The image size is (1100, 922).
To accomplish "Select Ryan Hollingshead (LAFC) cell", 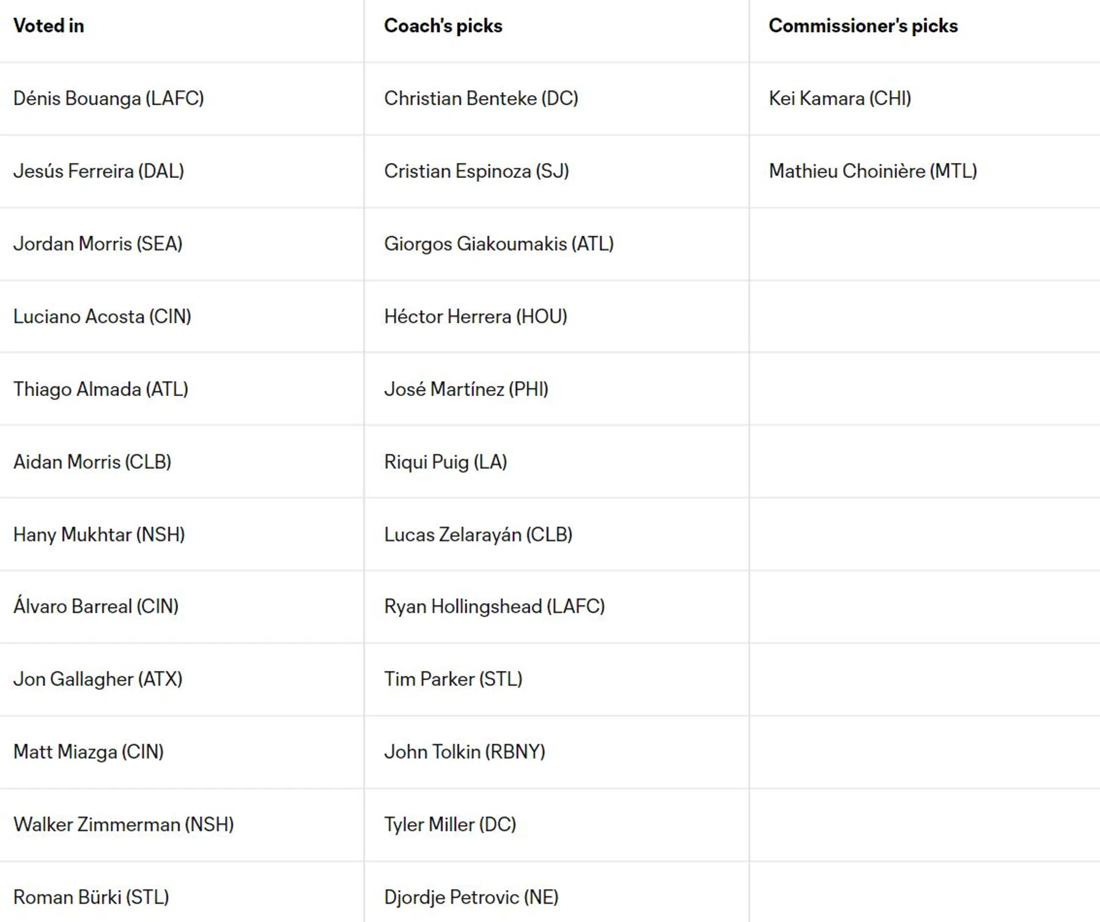I will pos(494,606).
